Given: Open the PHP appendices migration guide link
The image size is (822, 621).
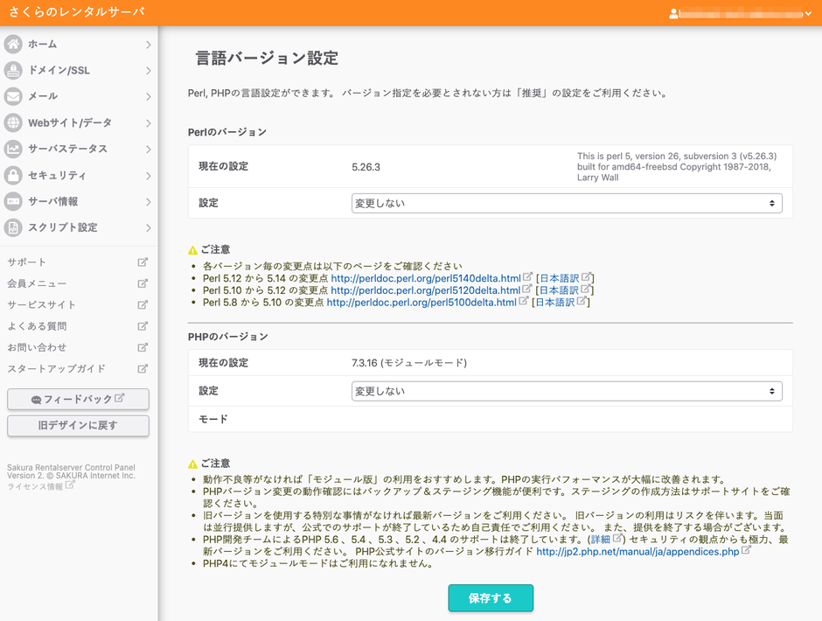Looking at the screenshot, I should coord(637,552).
